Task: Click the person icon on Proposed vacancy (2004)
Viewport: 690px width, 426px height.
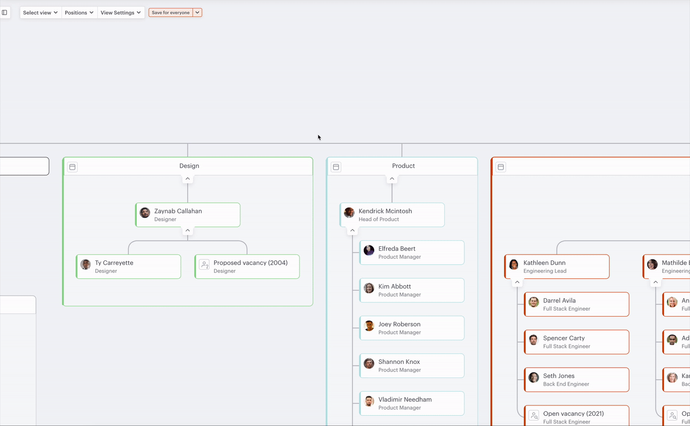Action: pos(204,264)
